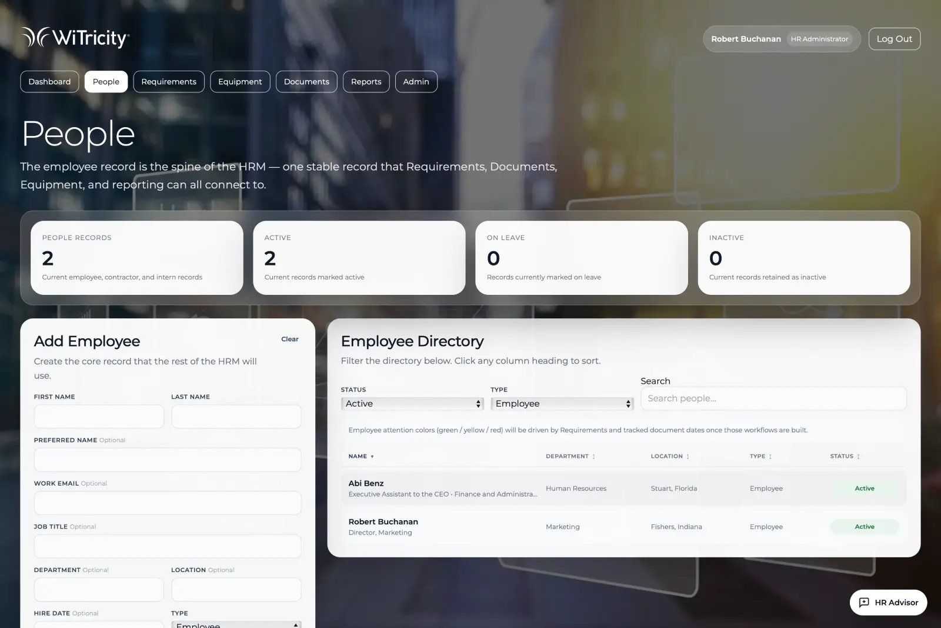The width and height of the screenshot is (941, 628).
Task: Sort by Name column arrow icon
Action: click(372, 457)
